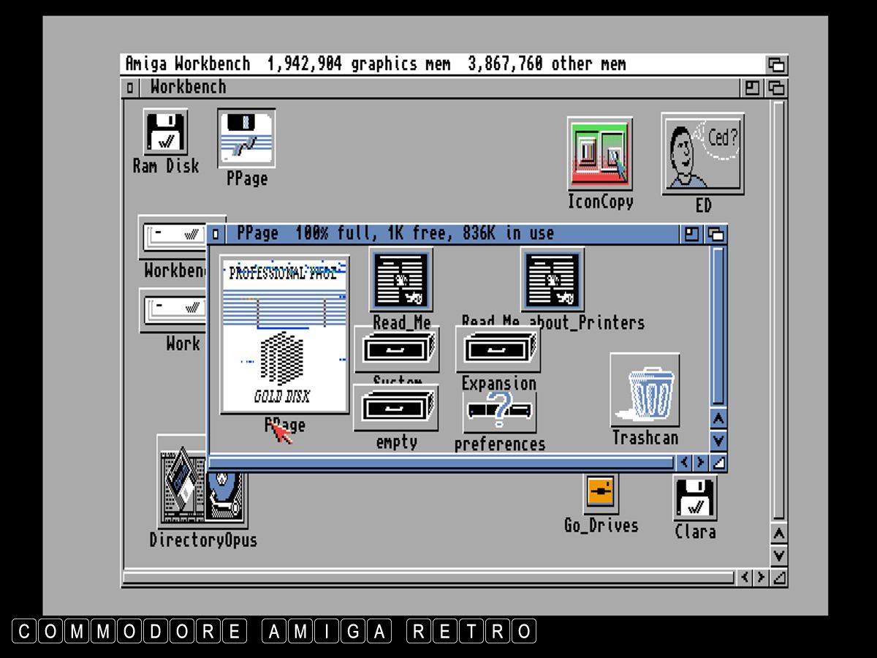
Task: Select the PPage floppy disk icon
Action: 247,138
